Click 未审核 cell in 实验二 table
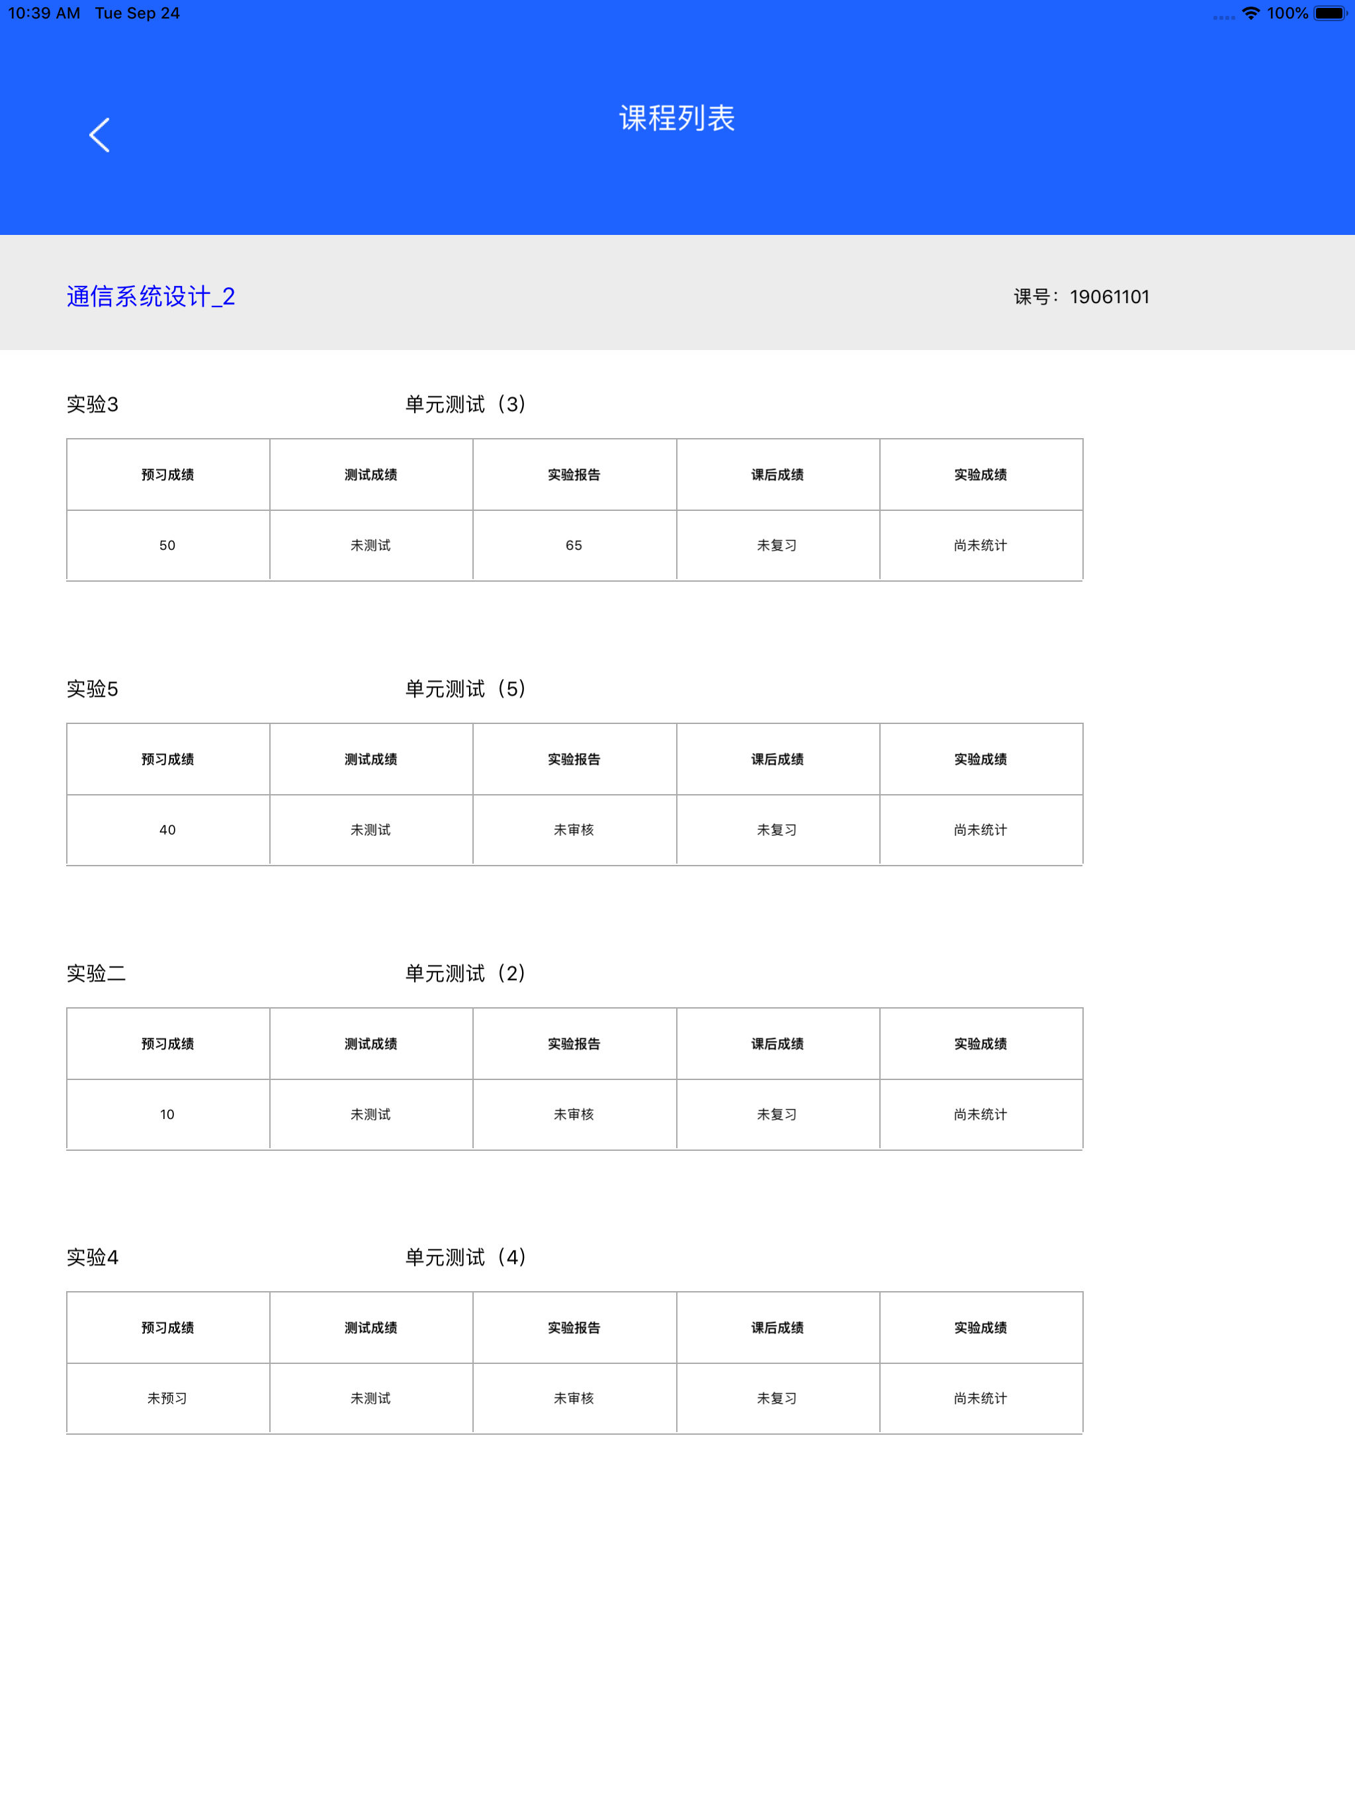 point(574,1114)
